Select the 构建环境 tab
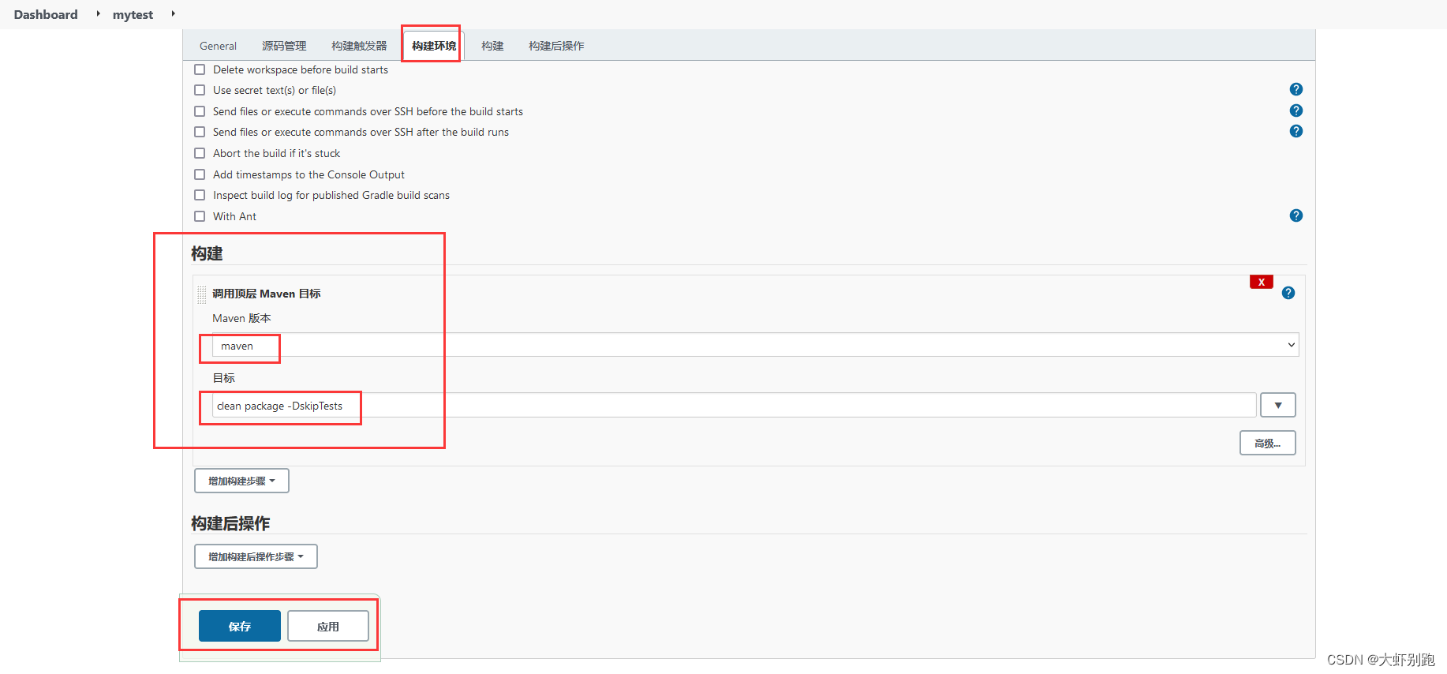Screen dimensions: 1447x674 [x=434, y=46]
